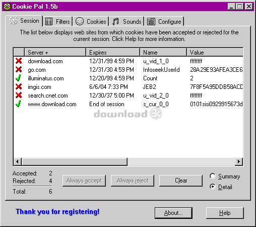Sort list by Server column header

coord(55,52)
